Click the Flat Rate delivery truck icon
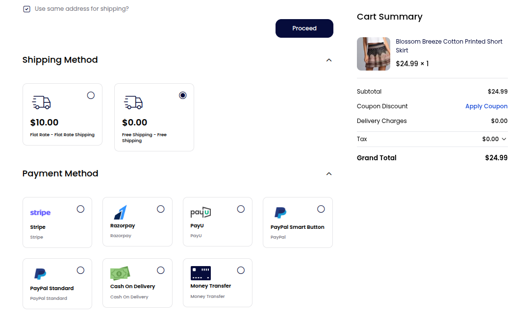529x319 pixels. (x=41, y=102)
